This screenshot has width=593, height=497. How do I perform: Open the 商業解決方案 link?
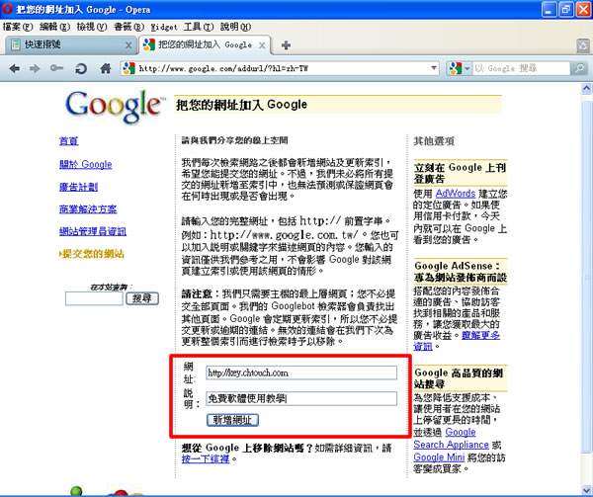[88, 209]
